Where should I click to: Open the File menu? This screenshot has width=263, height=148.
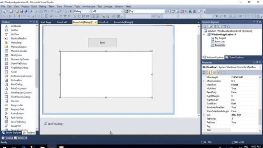click(x=3, y=7)
